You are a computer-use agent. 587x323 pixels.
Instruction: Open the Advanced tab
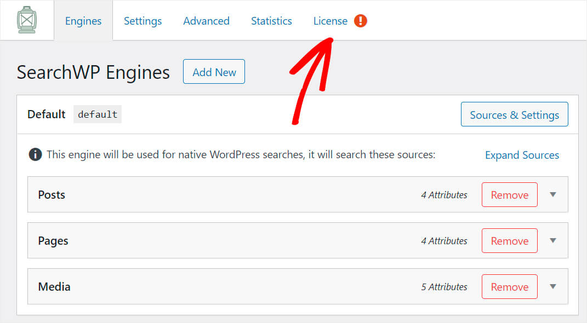206,21
